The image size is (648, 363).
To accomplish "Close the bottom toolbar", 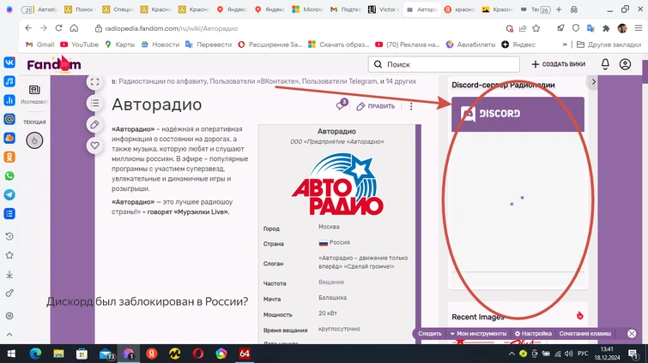I will [x=632, y=333].
